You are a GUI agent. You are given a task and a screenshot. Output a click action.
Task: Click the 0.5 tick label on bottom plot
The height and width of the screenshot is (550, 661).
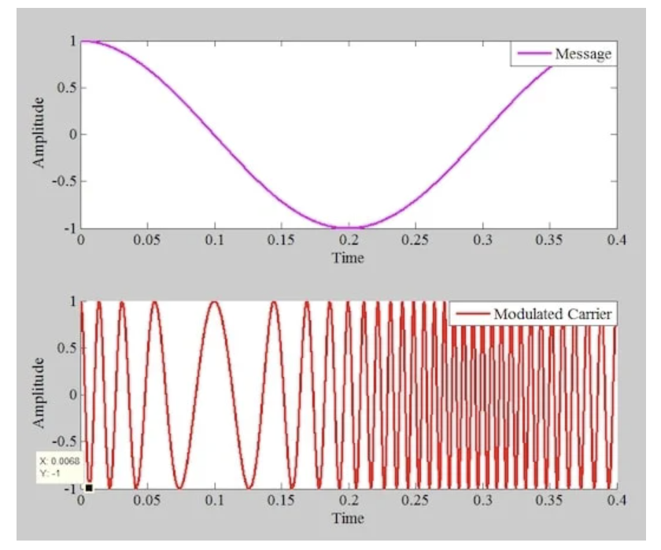67,348
